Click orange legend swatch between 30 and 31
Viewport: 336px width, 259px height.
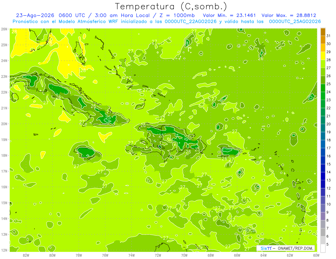point(323,40)
